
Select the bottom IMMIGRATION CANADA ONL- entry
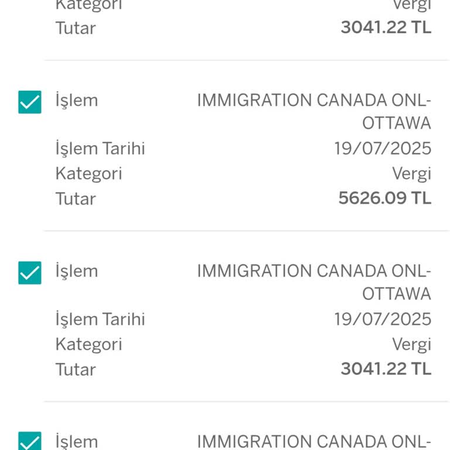[313, 441]
